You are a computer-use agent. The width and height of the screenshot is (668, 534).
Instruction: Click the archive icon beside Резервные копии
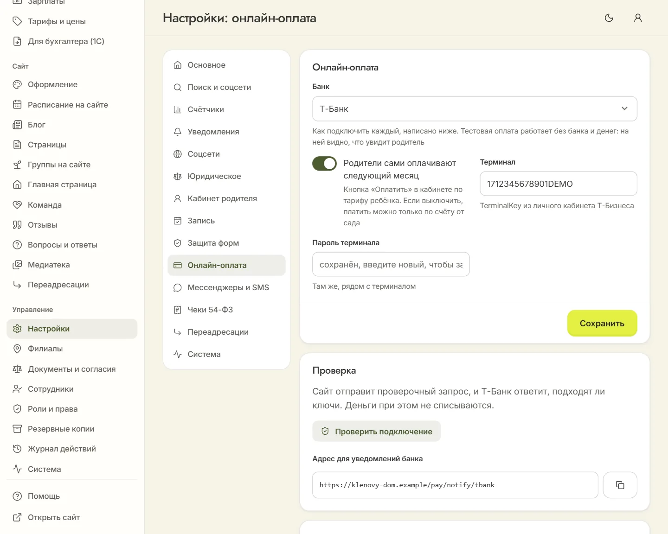point(17,429)
